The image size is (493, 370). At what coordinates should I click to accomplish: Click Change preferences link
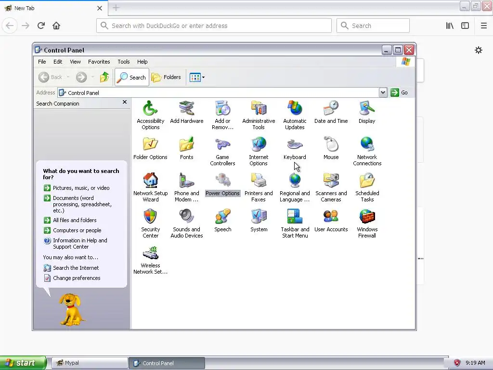(x=72, y=278)
